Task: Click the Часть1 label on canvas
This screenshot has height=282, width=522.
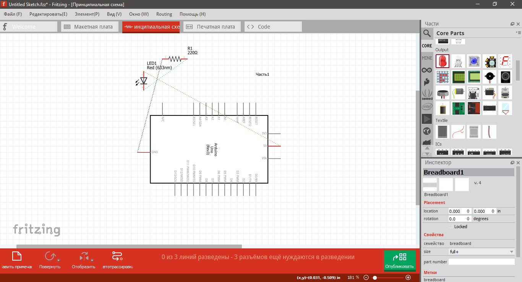Action: pos(263,75)
